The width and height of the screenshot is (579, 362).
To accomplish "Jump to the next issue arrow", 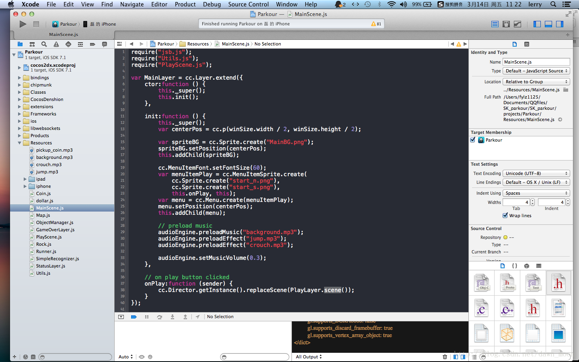I will pyautogui.click(x=465, y=44).
